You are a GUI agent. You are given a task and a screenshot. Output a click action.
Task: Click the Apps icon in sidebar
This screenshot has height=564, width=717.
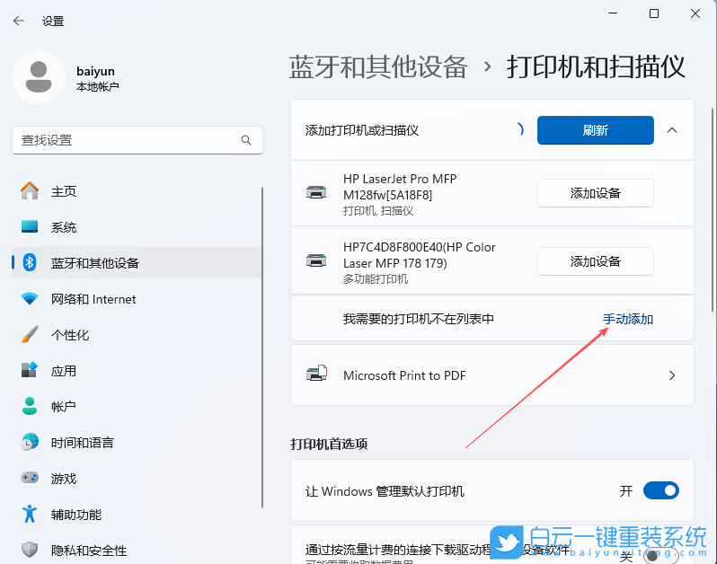pyautogui.click(x=30, y=370)
